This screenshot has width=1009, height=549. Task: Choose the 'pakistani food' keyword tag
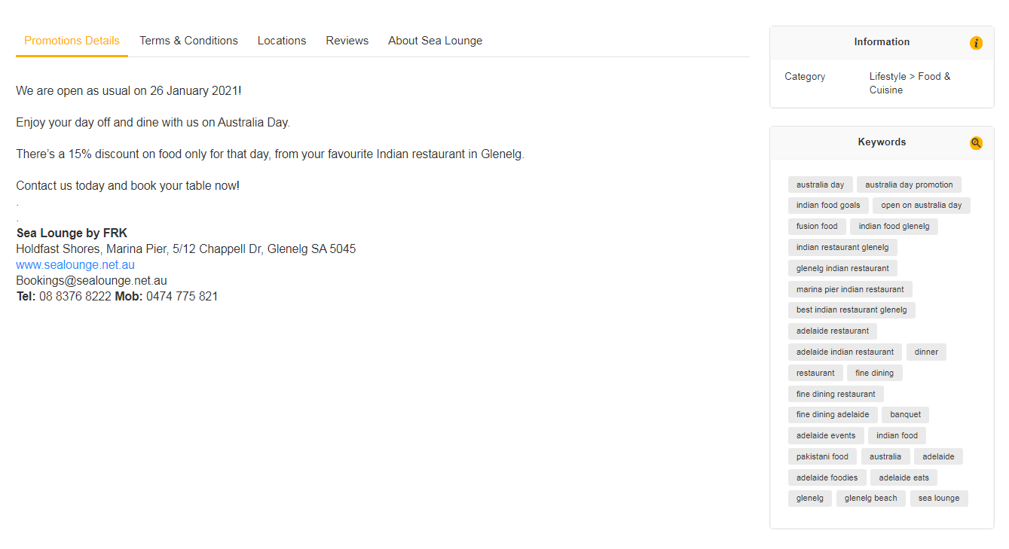click(x=822, y=456)
